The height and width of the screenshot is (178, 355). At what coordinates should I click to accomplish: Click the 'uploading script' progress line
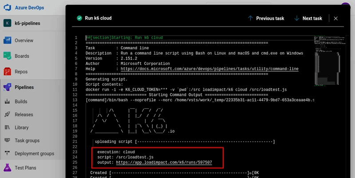click(185, 142)
